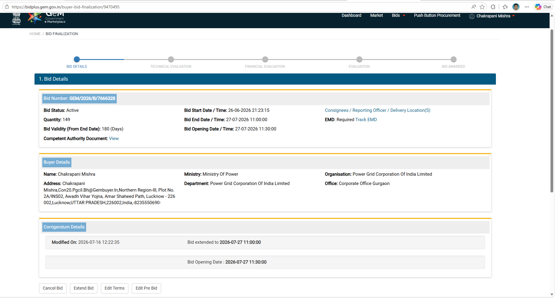Click the Extend Bid button

(84, 288)
